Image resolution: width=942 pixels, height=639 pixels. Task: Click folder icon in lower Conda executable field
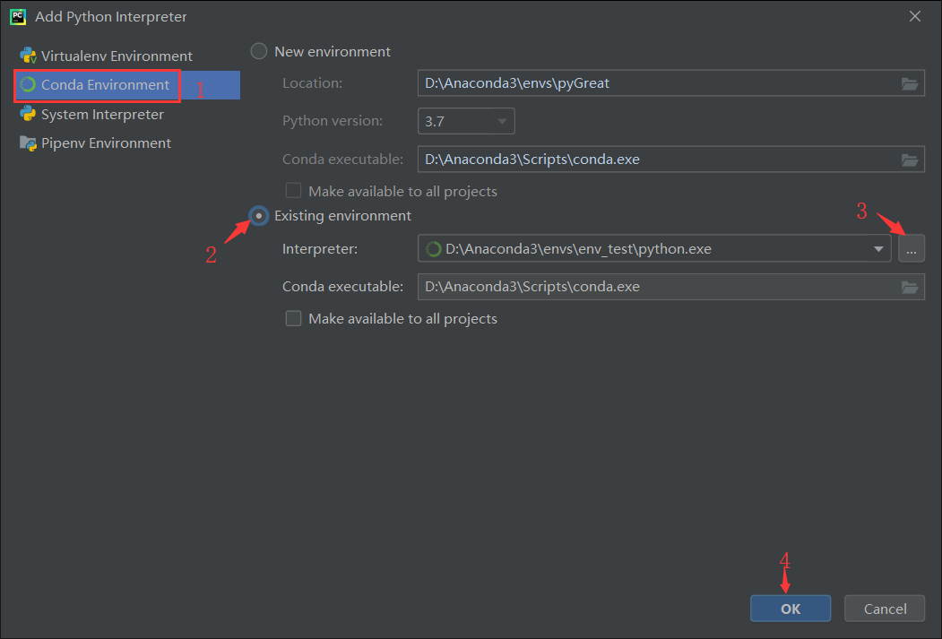click(x=910, y=287)
